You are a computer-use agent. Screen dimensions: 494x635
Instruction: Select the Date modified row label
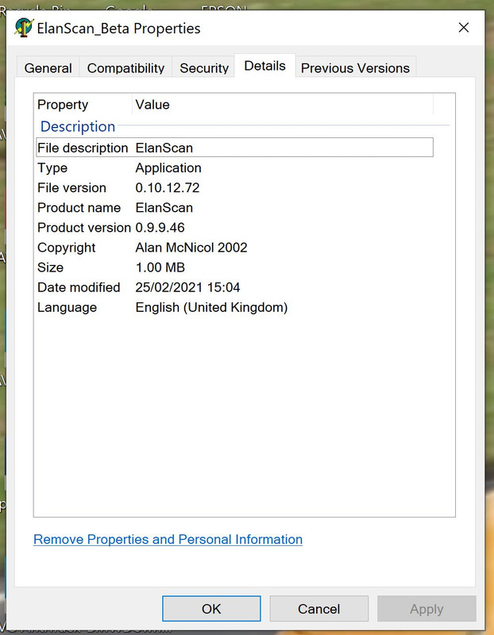pos(79,287)
